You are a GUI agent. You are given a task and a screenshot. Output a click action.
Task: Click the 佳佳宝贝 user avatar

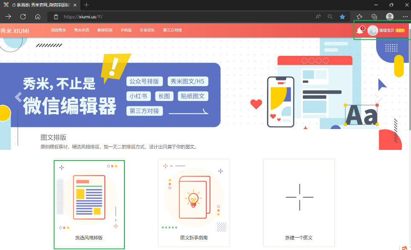click(373, 31)
